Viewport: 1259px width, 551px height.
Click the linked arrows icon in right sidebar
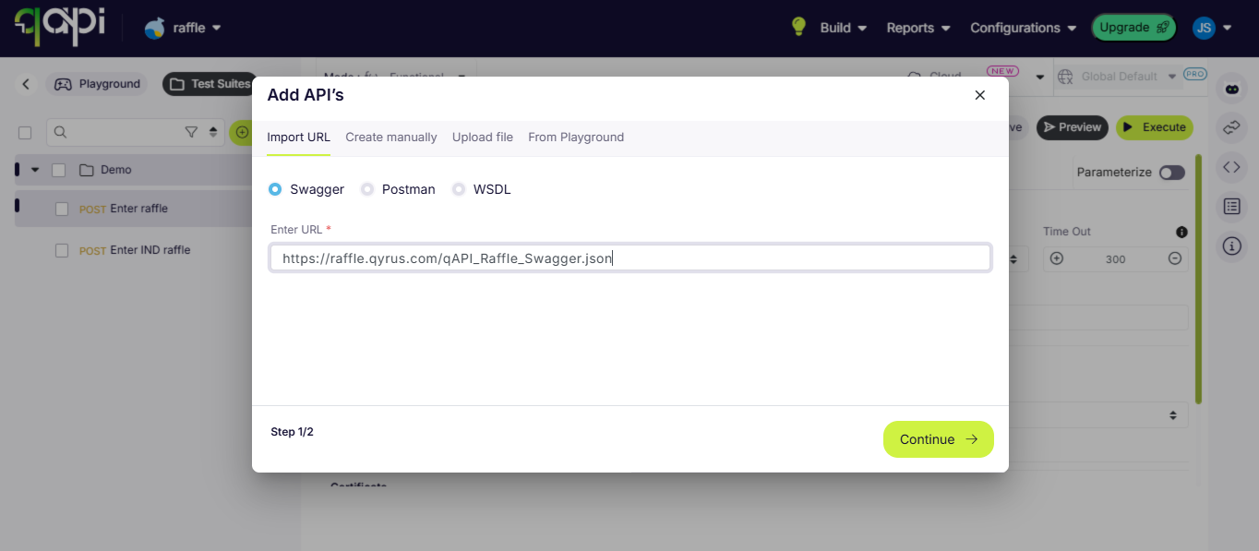coord(1231,128)
